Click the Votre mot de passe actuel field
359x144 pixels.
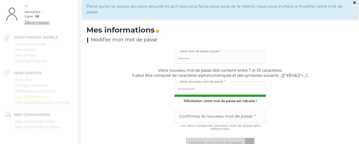220,58
